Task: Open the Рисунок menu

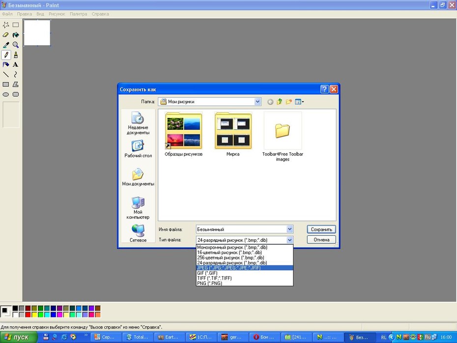Action: click(57, 14)
